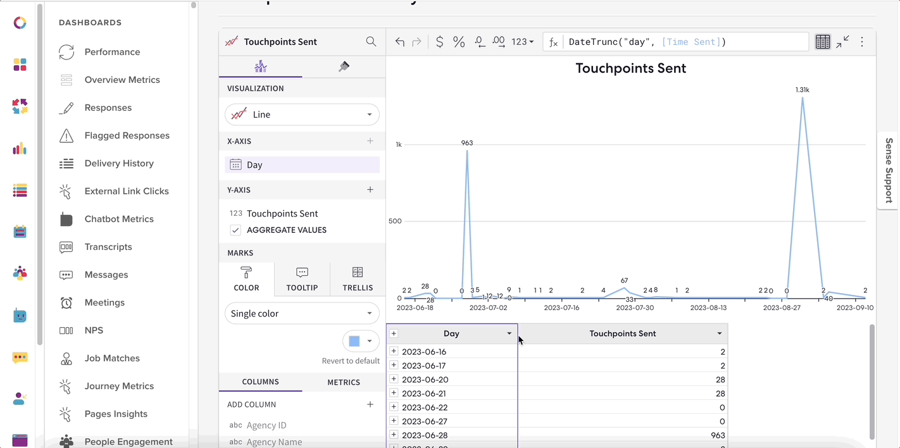Viewport: 900px width, 448px height.
Task: Open the three-dot more options menu
Action: click(x=862, y=42)
